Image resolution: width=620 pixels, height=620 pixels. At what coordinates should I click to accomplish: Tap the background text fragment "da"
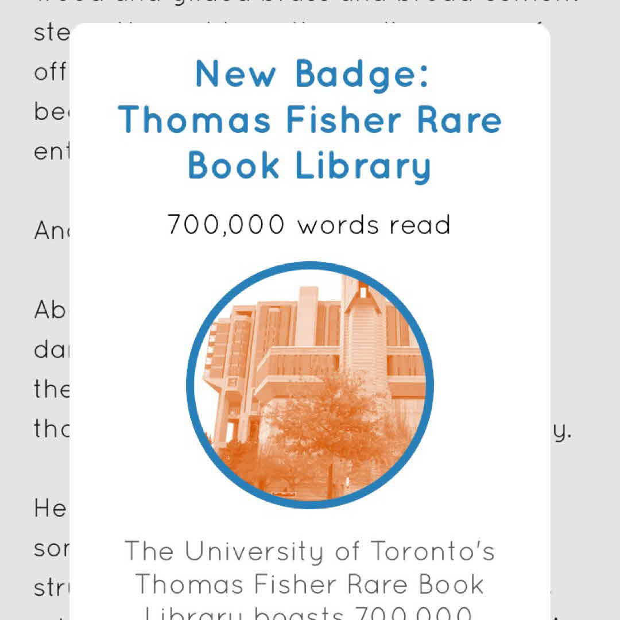[x=52, y=350]
